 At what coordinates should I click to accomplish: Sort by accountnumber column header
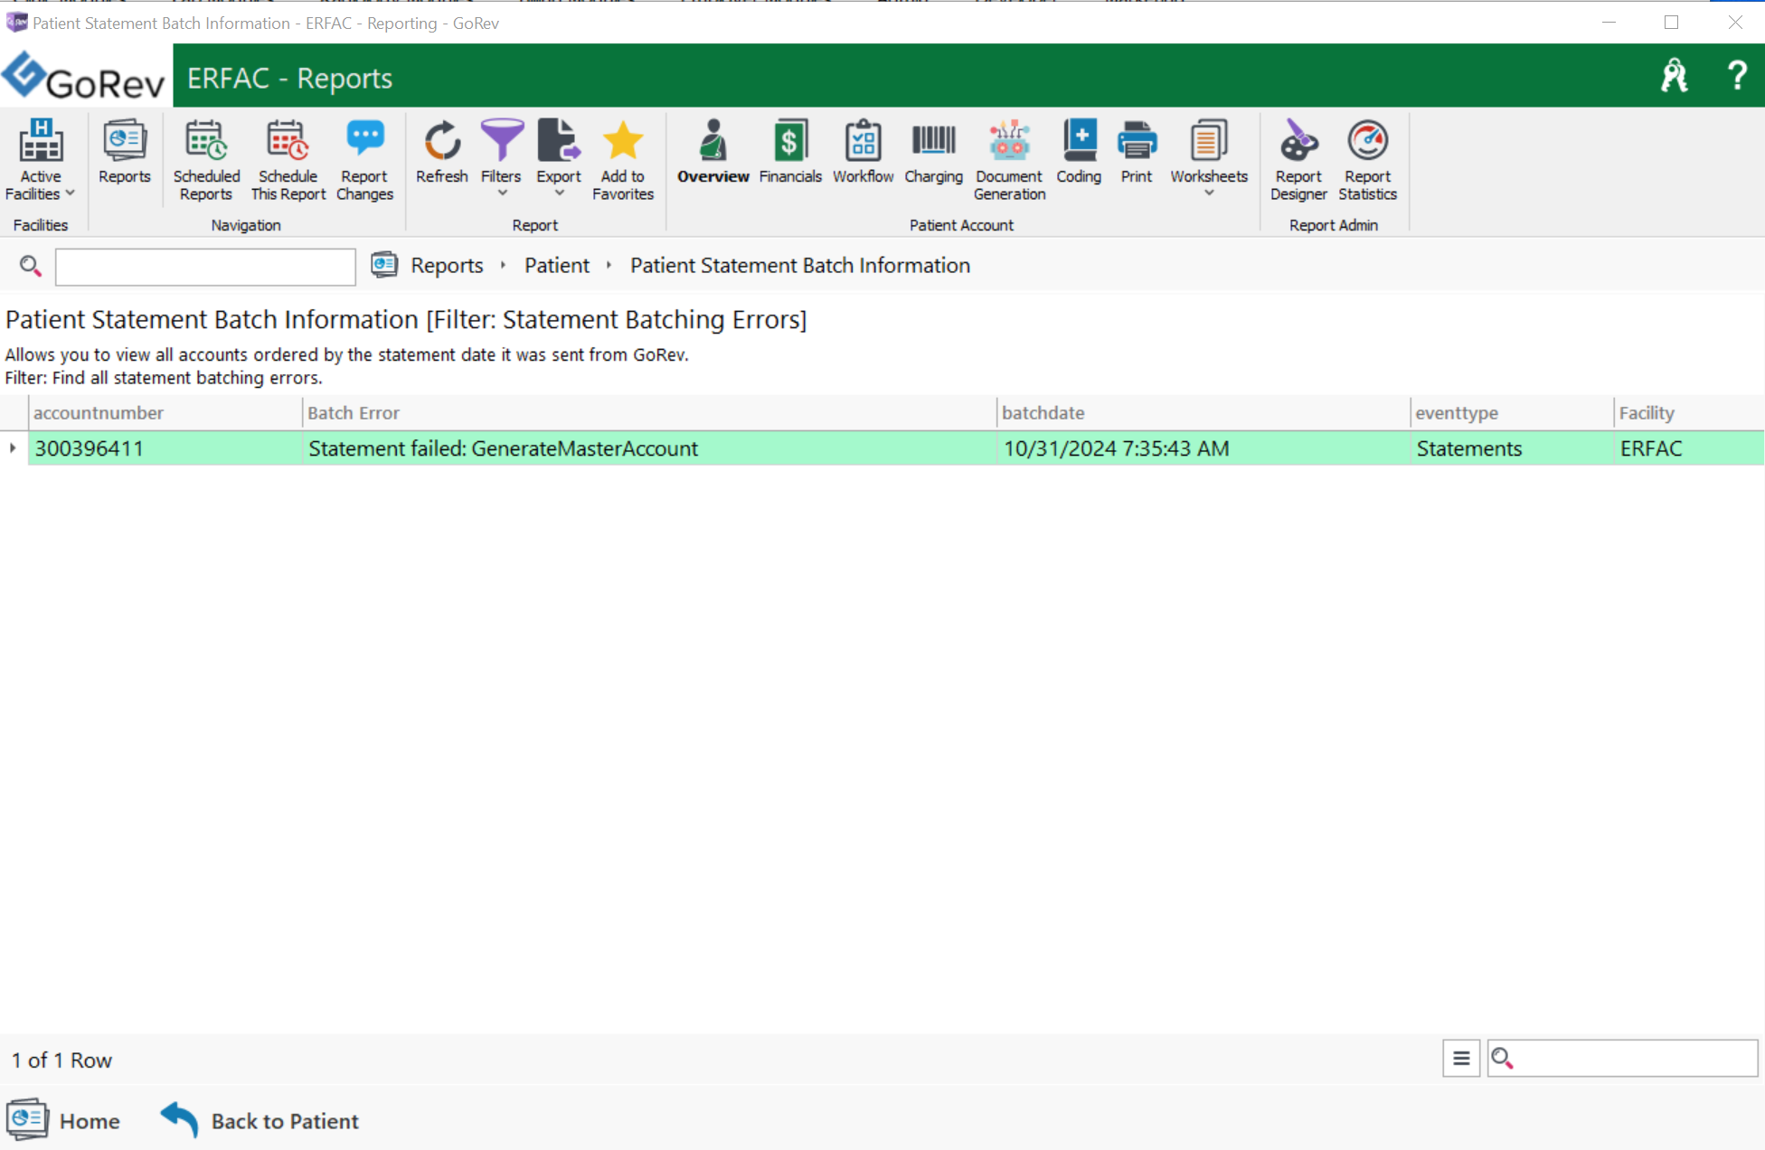click(x=165, y=413)
